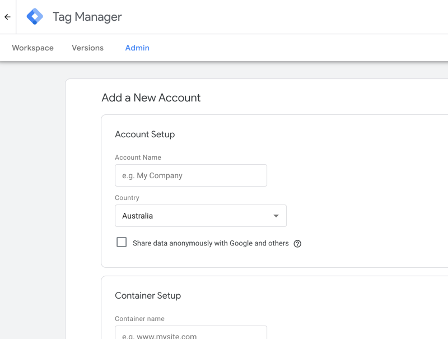Click the Tag Manager logo icon

(35, 17)
